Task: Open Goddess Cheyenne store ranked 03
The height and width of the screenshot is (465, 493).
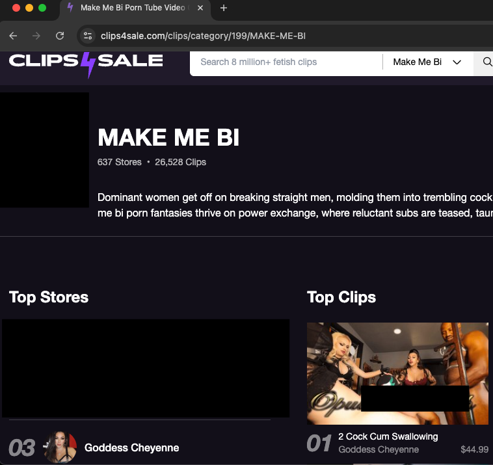Action: tap(132, 447)
